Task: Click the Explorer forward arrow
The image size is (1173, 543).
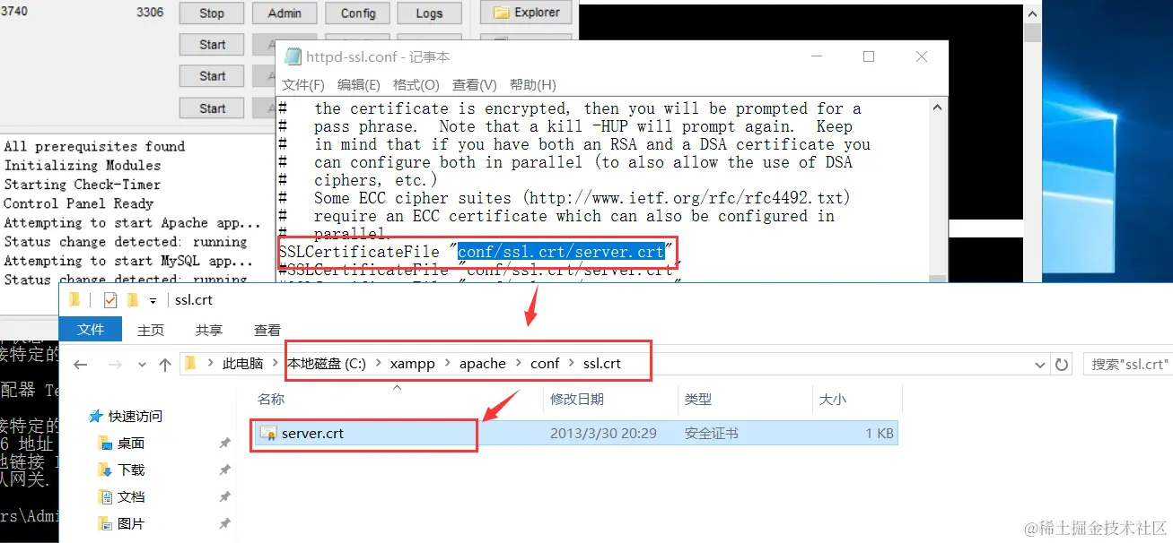Action: [115, 365]
